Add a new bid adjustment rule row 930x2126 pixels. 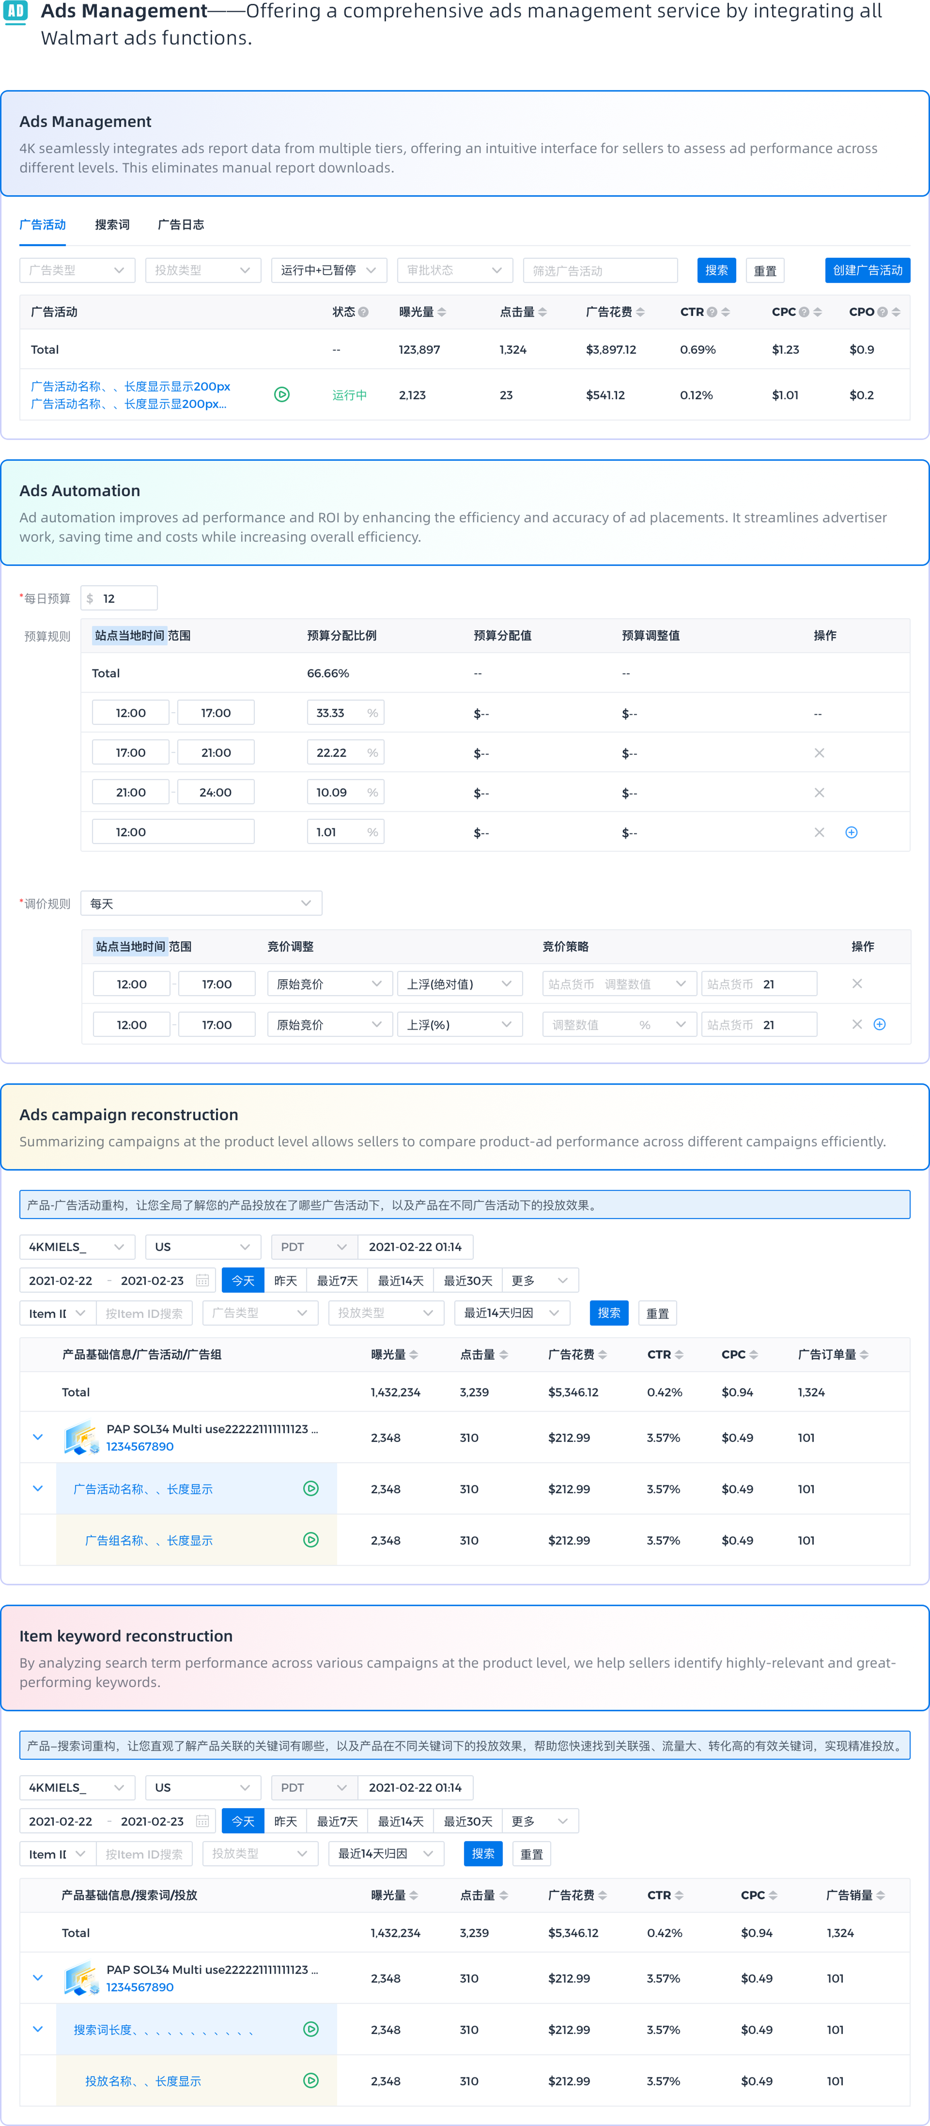tap(880, 1024)
